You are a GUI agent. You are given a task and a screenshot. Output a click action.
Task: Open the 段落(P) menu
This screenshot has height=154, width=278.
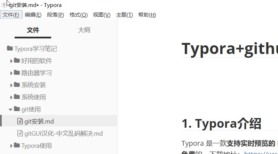tap(55, 15)
